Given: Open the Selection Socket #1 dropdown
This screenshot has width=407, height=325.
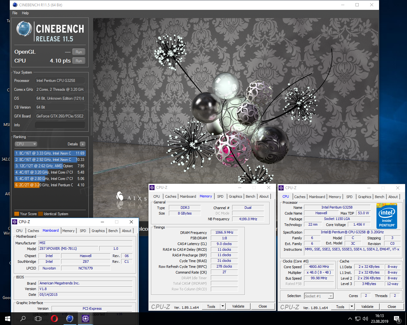Looking at the screenshot, I should pos(319,296).
